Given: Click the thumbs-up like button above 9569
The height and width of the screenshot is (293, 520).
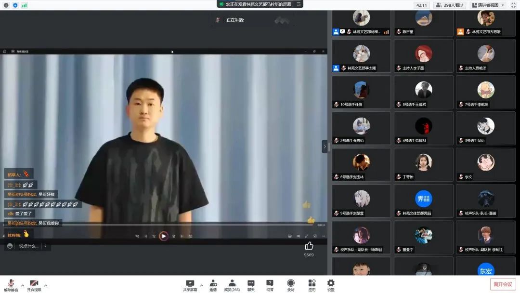Looking at the screenshot, I should tap(309, 246).
